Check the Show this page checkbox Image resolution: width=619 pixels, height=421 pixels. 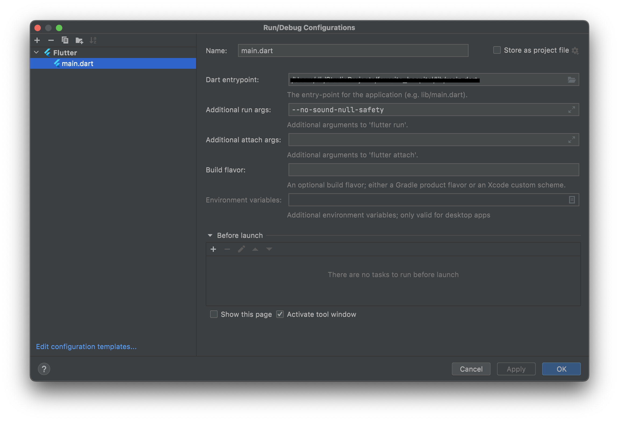[x=214, y=314]
